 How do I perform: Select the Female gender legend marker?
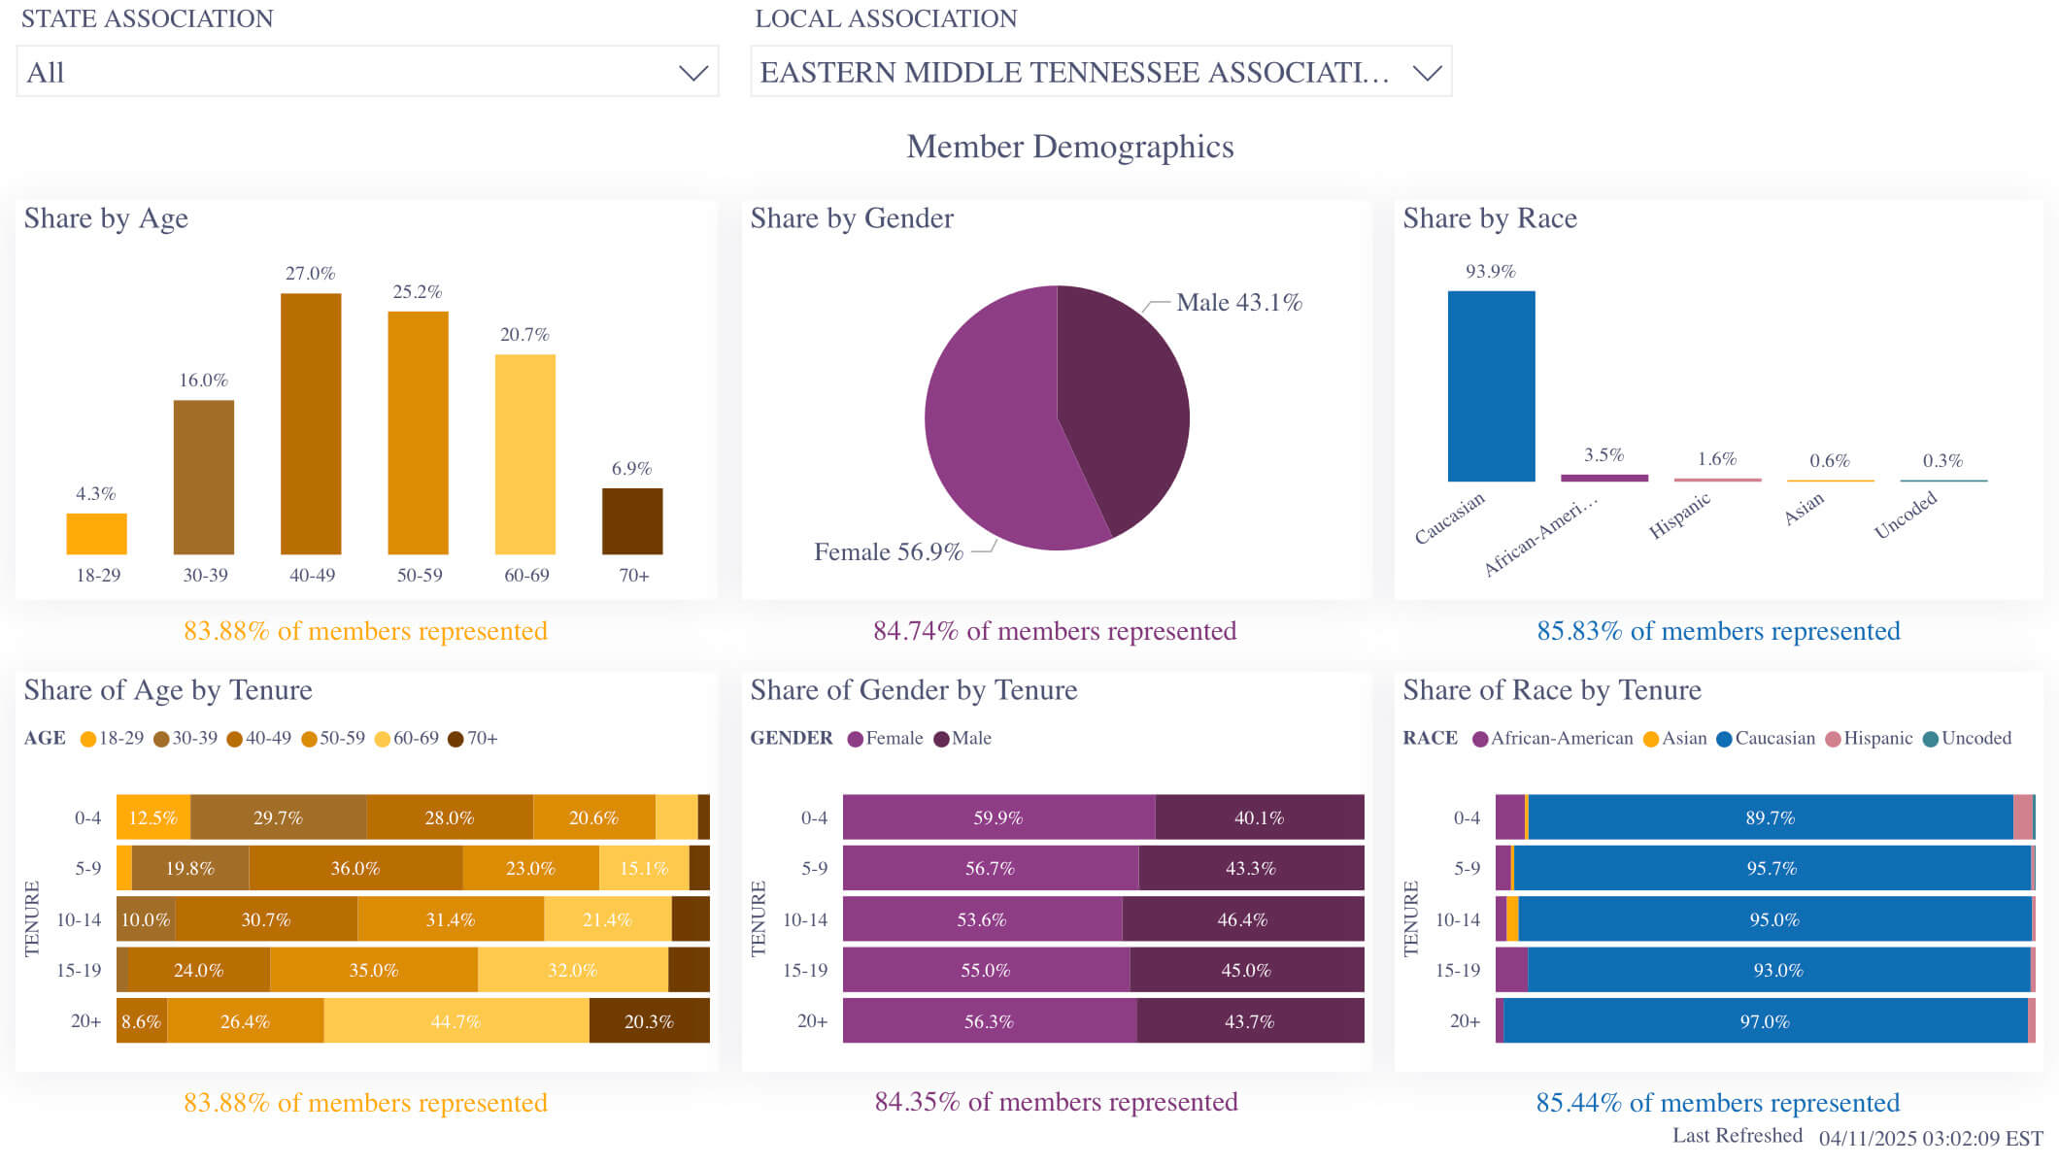[x=855, y=739]
